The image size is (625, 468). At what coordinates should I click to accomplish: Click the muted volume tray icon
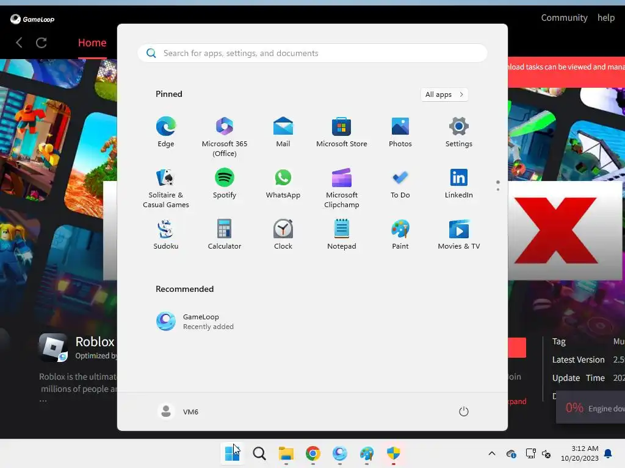[546, 453]
